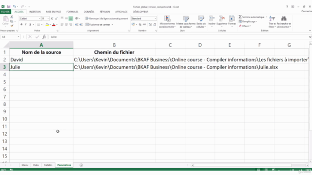Confirm the formula bar entry (checkmark)
This screenshot has height=175, width=312.
click(37, 37)
